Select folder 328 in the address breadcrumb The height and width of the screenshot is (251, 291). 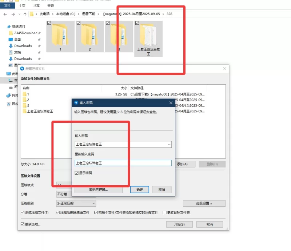click(x=169, y=14)
